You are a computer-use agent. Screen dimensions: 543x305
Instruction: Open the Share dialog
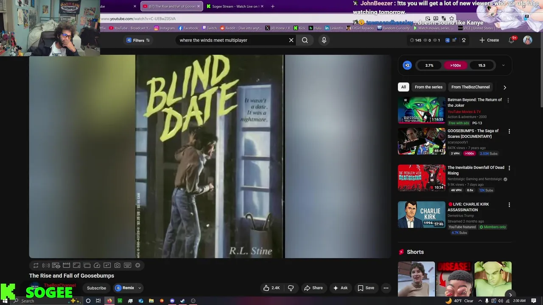point(313,288)
